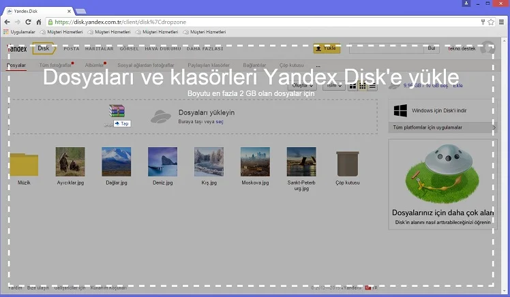The image size is (510, 297).
Task: Open the Chrome hamburger menu
Action: point(502,22)
